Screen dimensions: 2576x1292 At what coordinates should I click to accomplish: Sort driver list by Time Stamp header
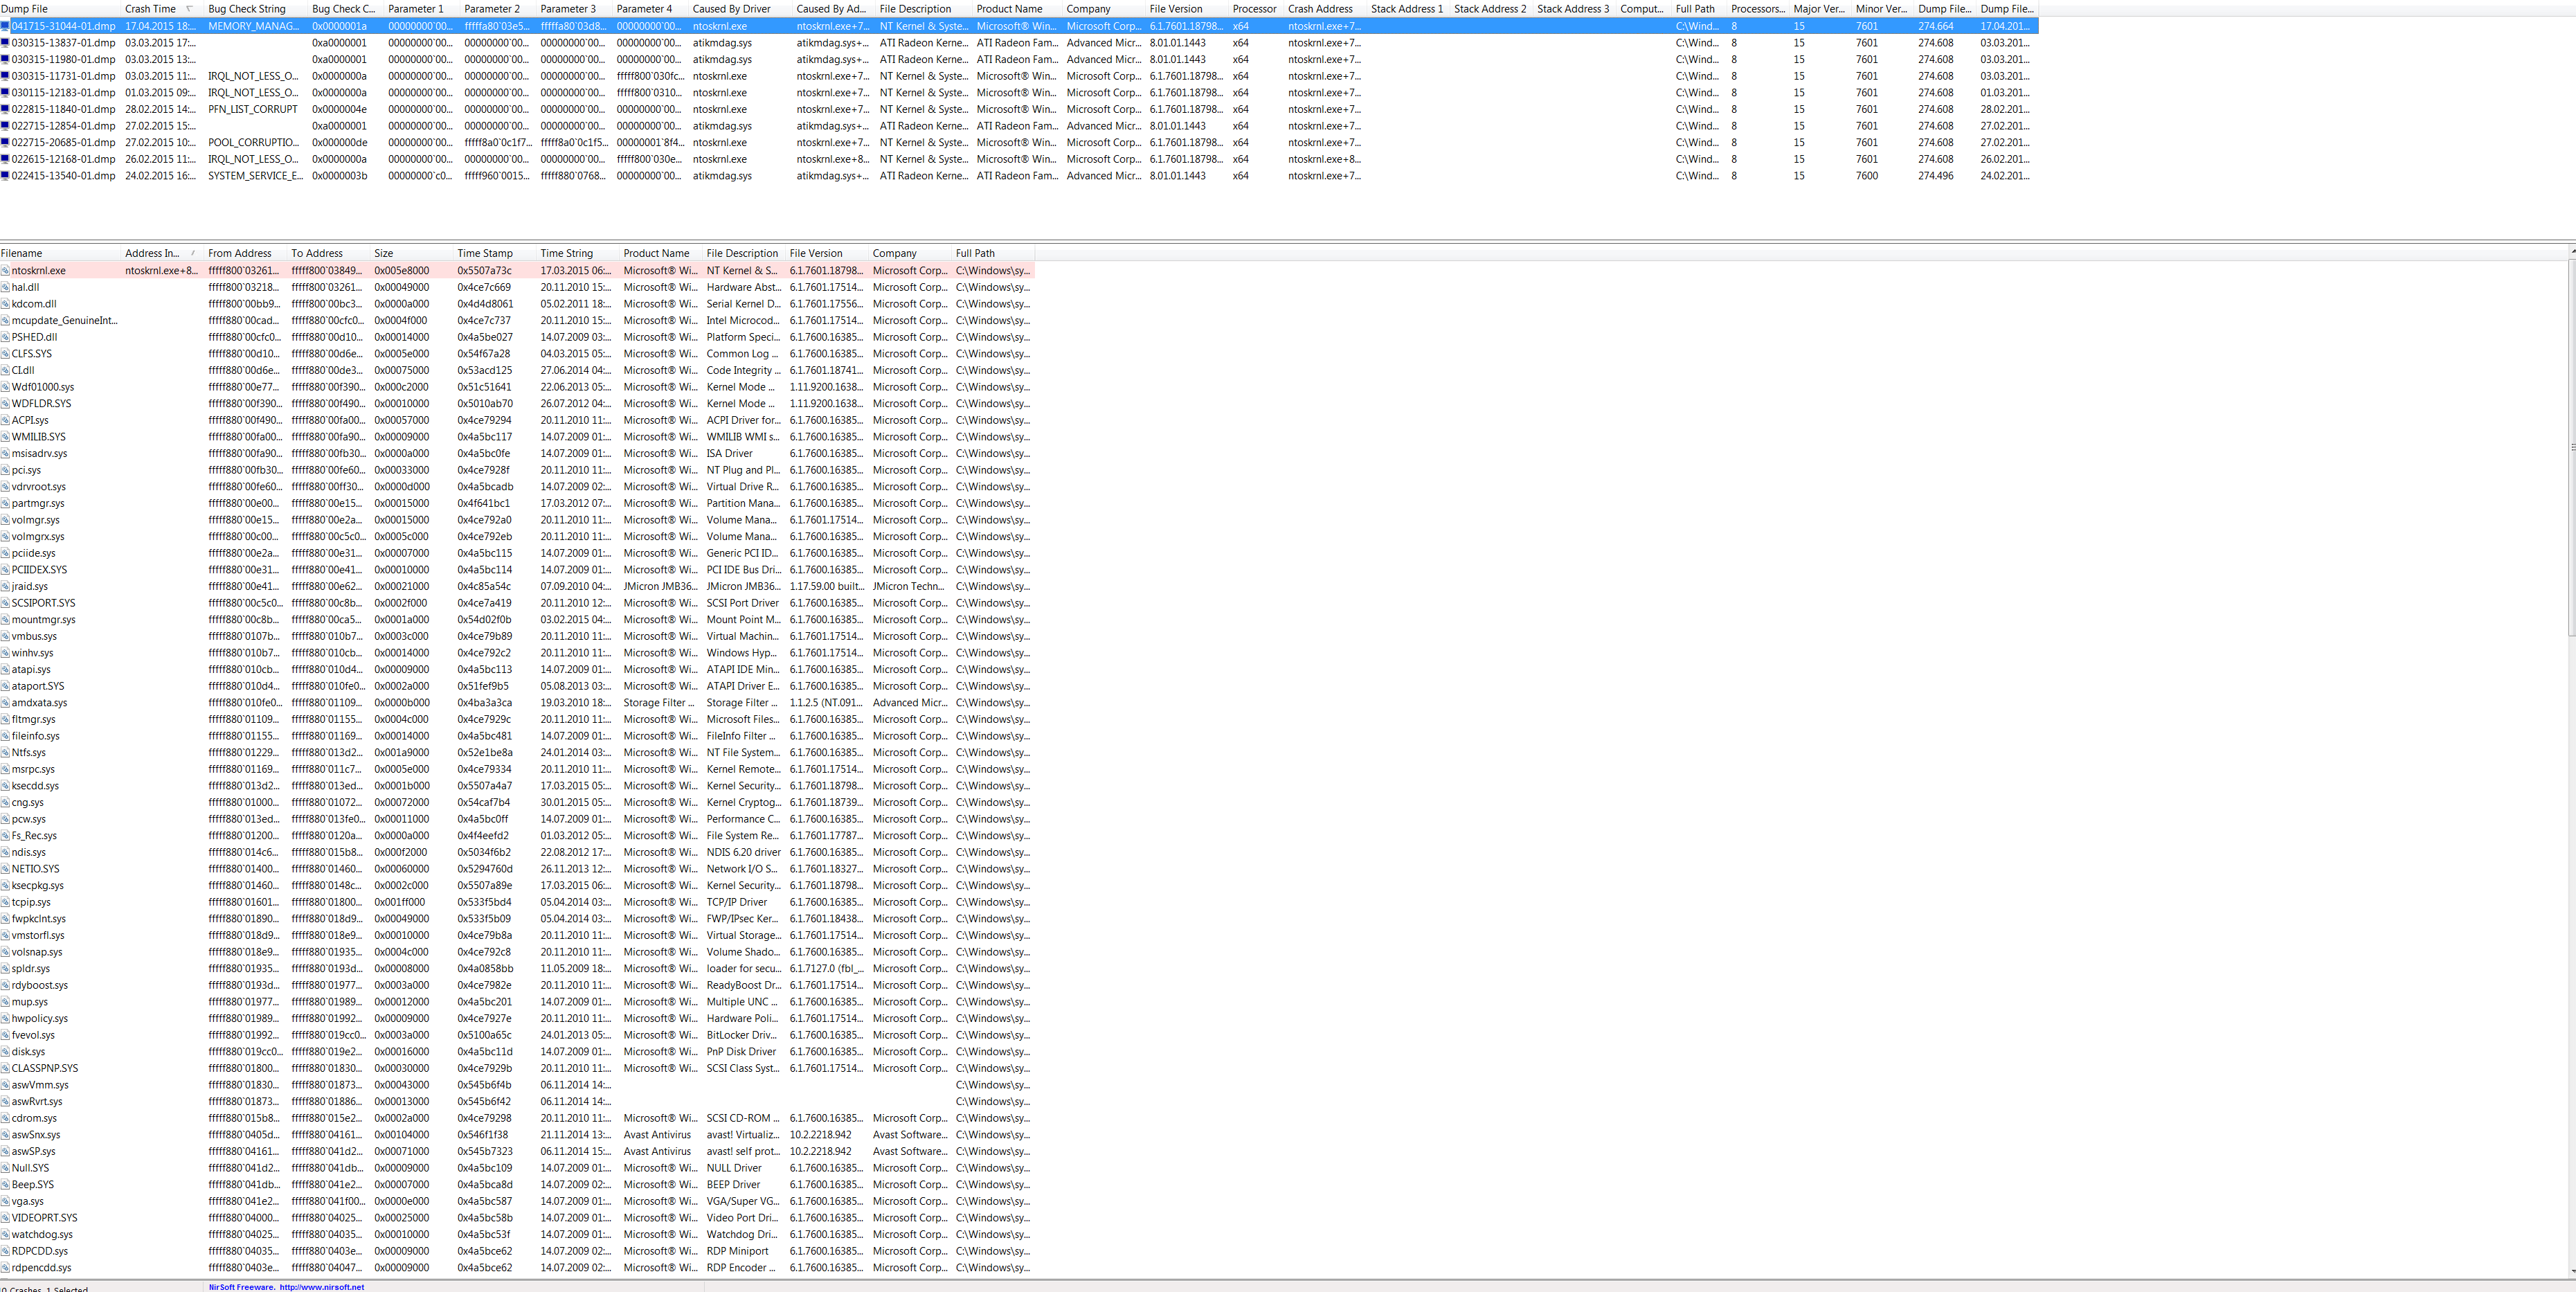click(x=485, y=253)
